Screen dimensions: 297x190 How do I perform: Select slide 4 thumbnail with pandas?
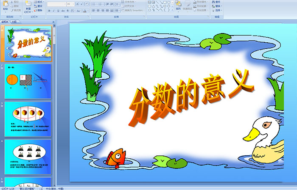click(28, 157)
